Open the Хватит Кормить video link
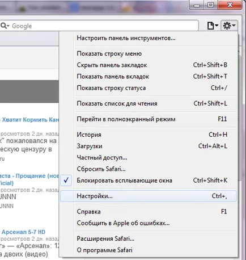This screenshot has height=260, width=246. (29, 120)
